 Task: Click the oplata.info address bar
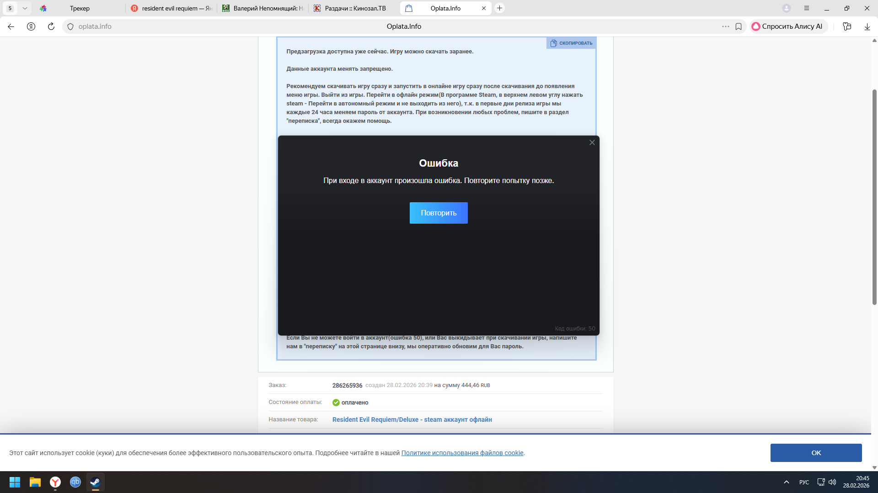click(x=95, y=26)
